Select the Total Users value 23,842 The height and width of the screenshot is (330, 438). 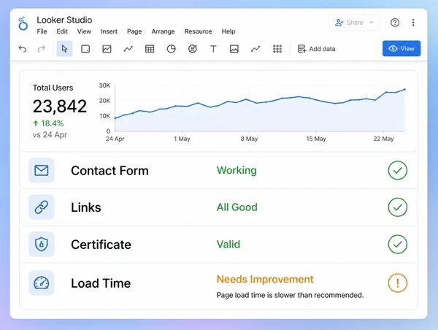(60, 106)
